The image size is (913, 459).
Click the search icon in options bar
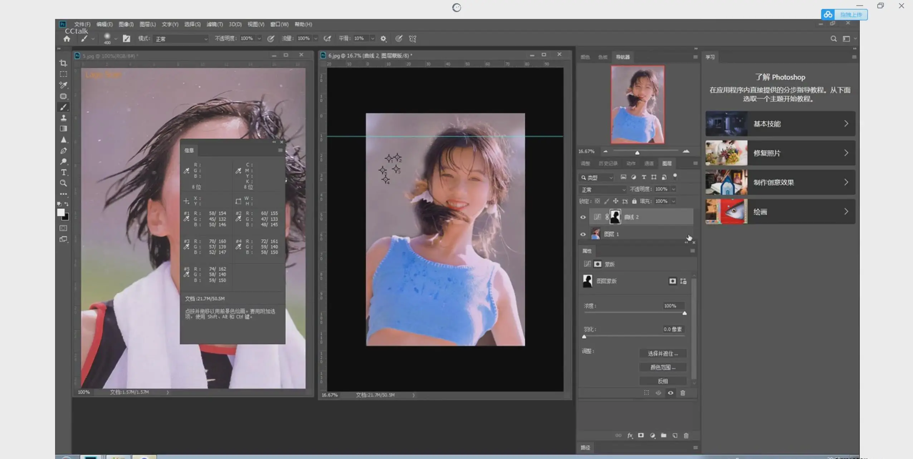(834, 39)
